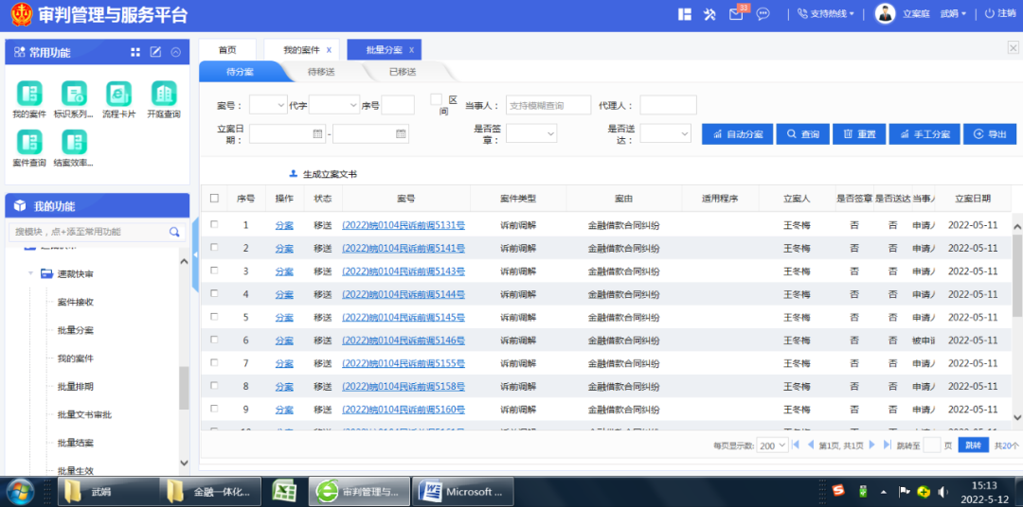The height and width of the screenshot is (507, 1023).
Task: Open the 流程卡片 shortcut icon
Action: click(118, 94)
